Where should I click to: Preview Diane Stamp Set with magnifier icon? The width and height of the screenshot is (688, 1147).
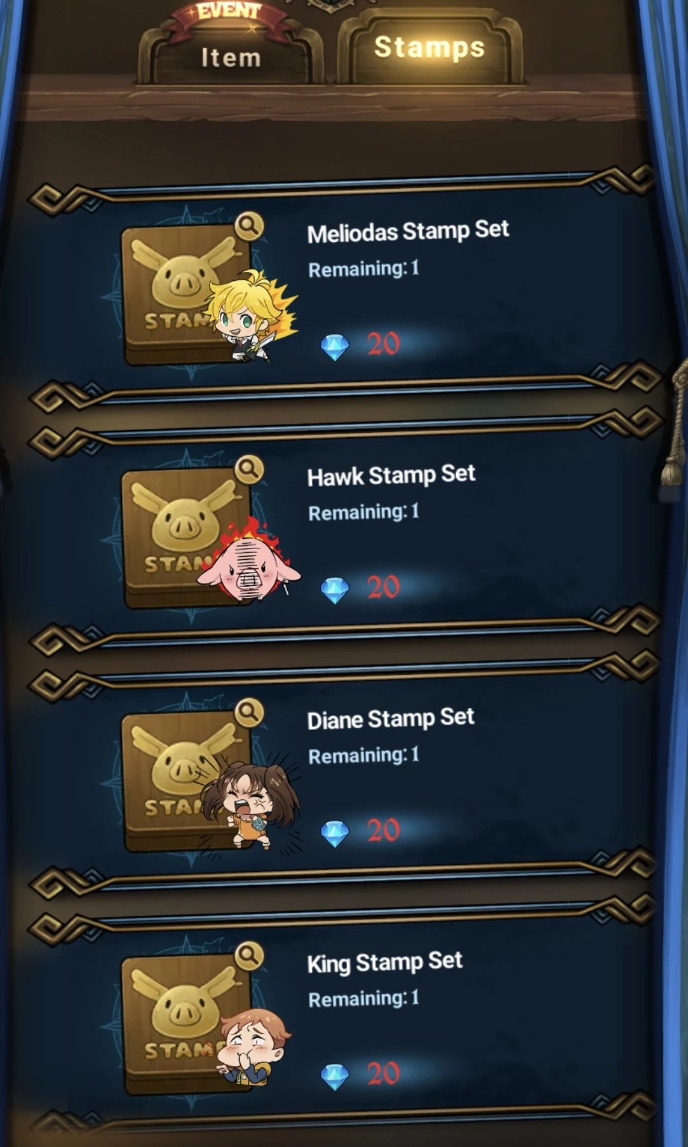[249, 713]
